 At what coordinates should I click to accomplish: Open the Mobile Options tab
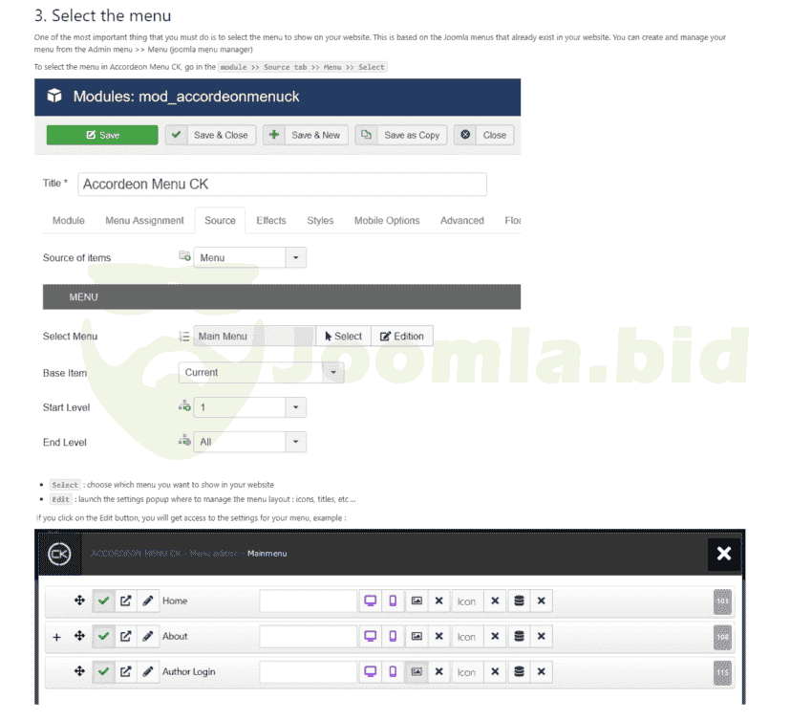(x=387, y=221)
